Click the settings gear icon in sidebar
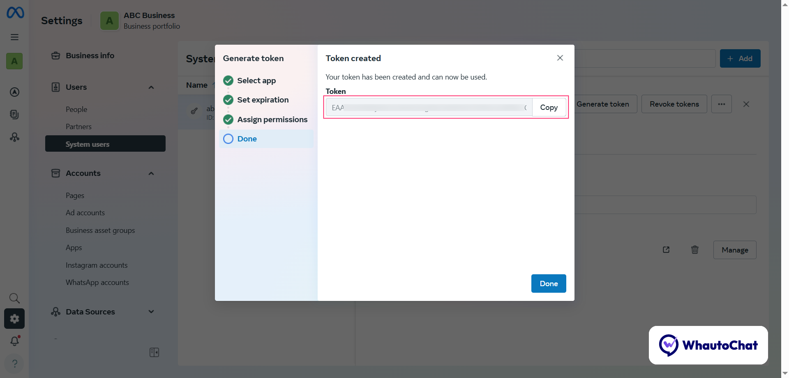The image size is (789, 378). tap(14, 319)
